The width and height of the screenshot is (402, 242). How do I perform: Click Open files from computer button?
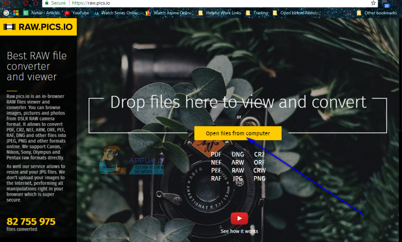tap(238, 133)
